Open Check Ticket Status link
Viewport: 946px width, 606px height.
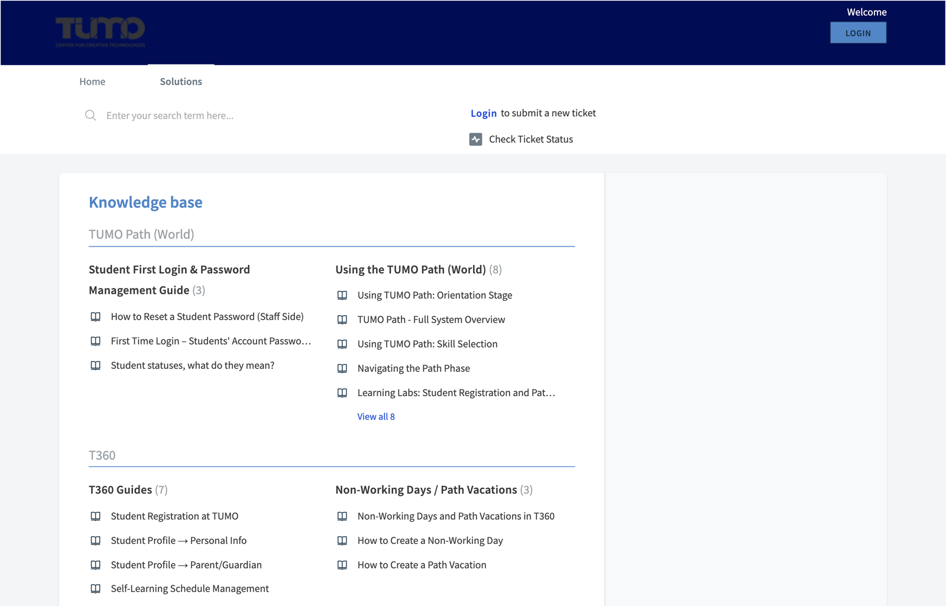(x=531, y=140)
